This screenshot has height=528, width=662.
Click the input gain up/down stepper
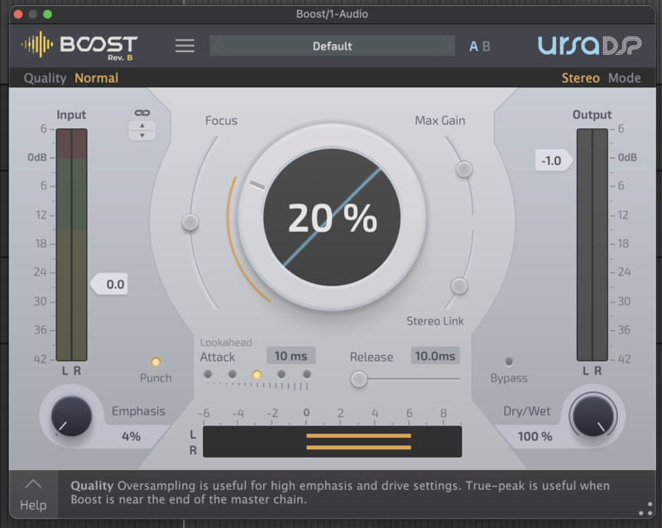[x=142, y=131]
